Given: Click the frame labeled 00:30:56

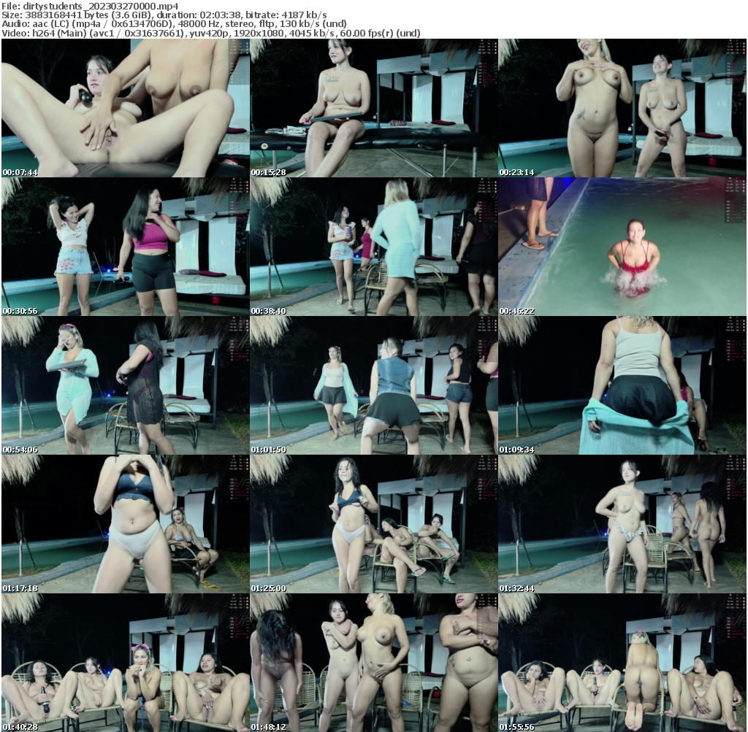Looking at the screenshot, I should point(125,247).
